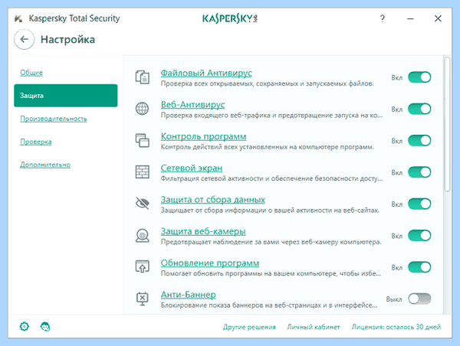Click Лицензия: осталось 30 дней link
Screen dimensions: 460x346
point(396,327)
